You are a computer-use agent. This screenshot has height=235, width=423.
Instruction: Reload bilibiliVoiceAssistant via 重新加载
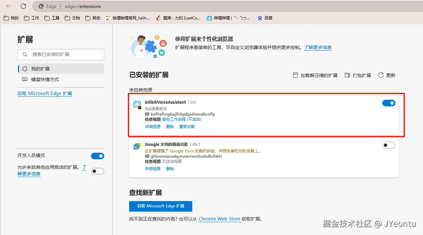coord(187,127)
